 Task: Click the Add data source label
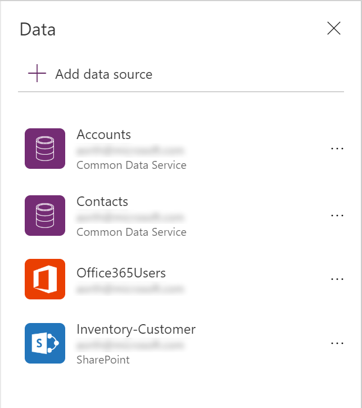click(x=103, y=74)
